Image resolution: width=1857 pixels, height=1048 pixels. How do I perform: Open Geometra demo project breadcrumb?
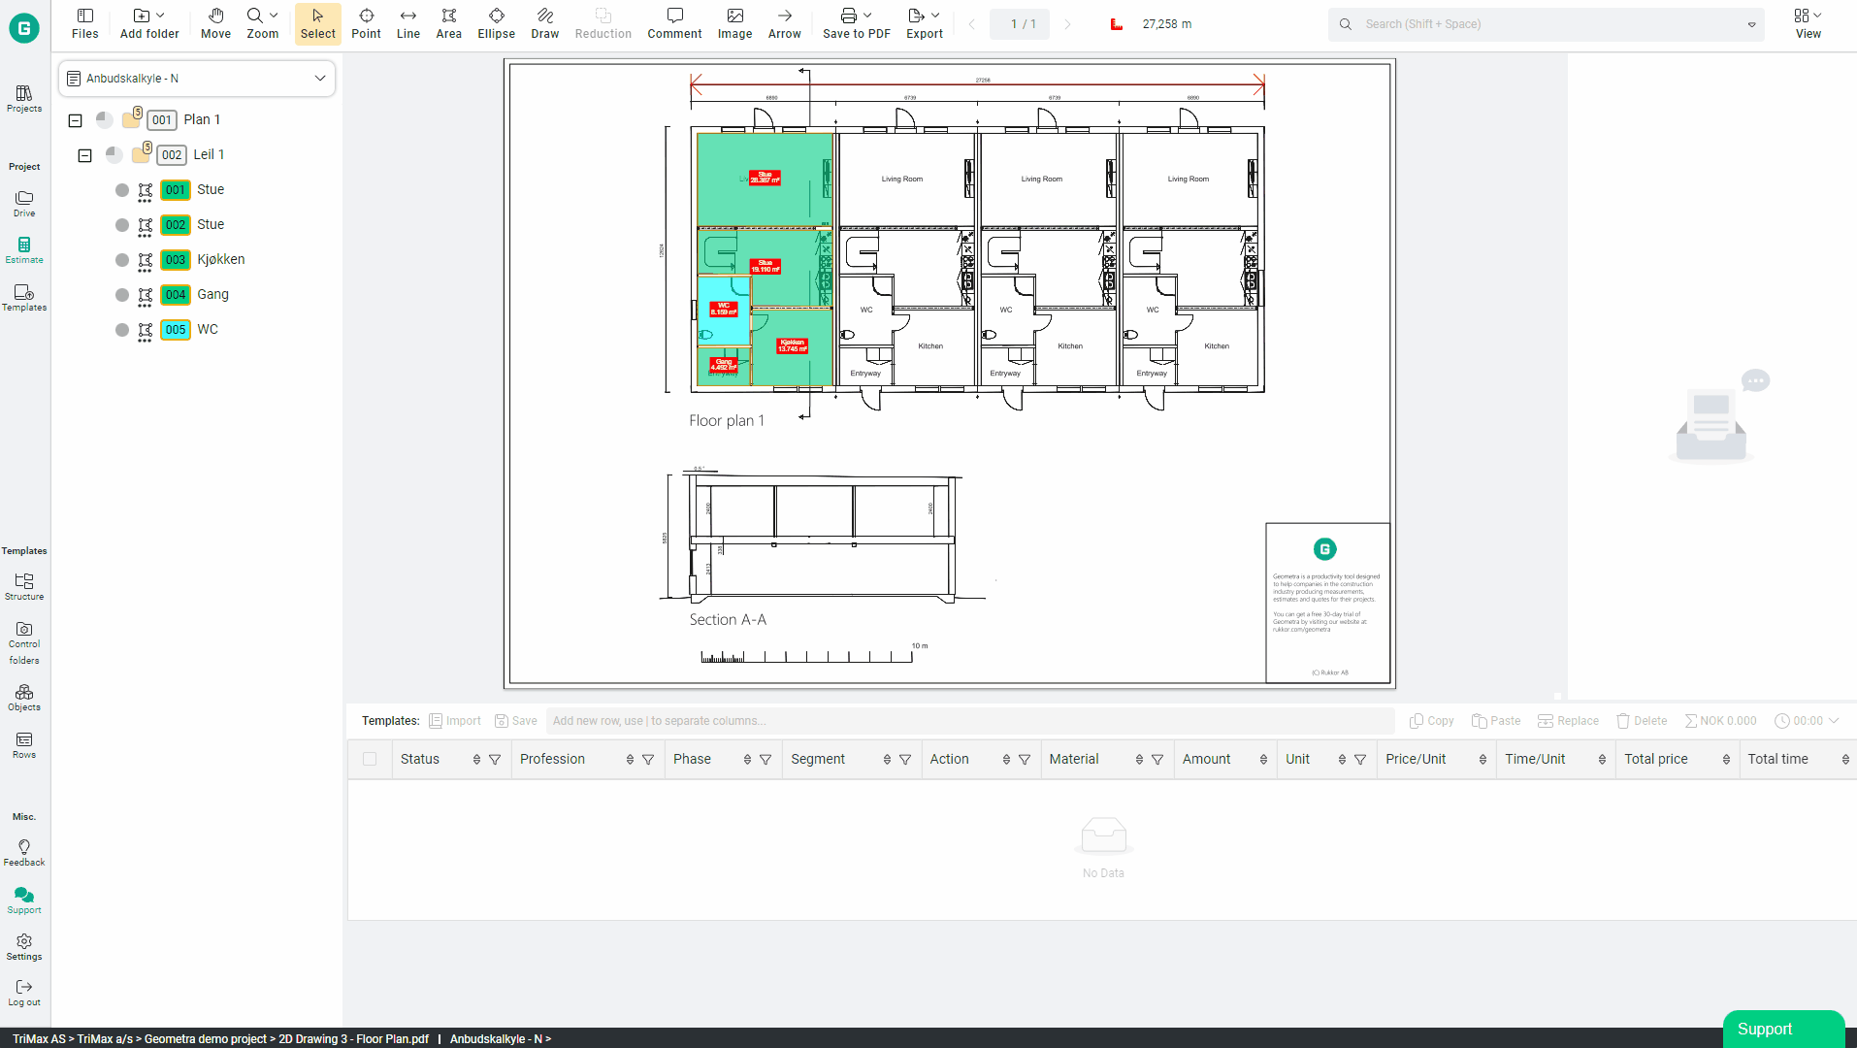click(205, 1039)
